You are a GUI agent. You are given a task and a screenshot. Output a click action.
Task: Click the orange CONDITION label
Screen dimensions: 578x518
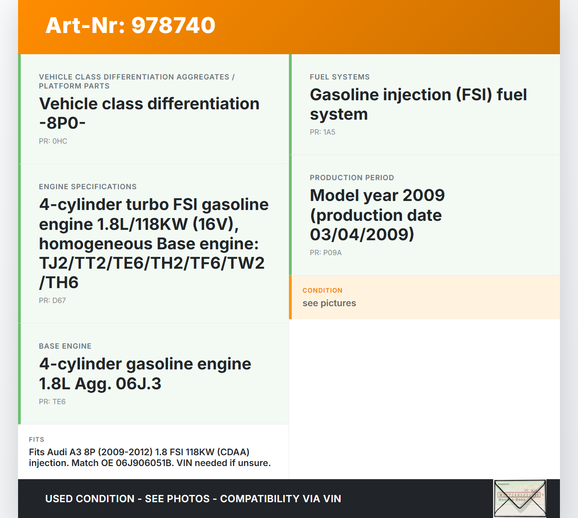click(322, 290)
